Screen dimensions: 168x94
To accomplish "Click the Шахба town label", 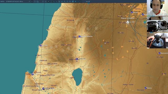I will pyautogui.click(x=164, y=74).
